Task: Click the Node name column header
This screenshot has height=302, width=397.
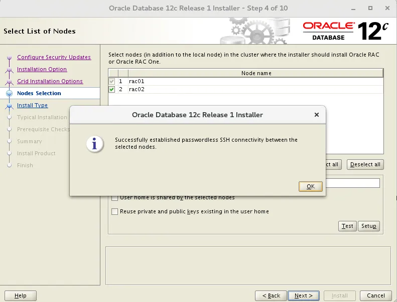Action: [256, 73]
